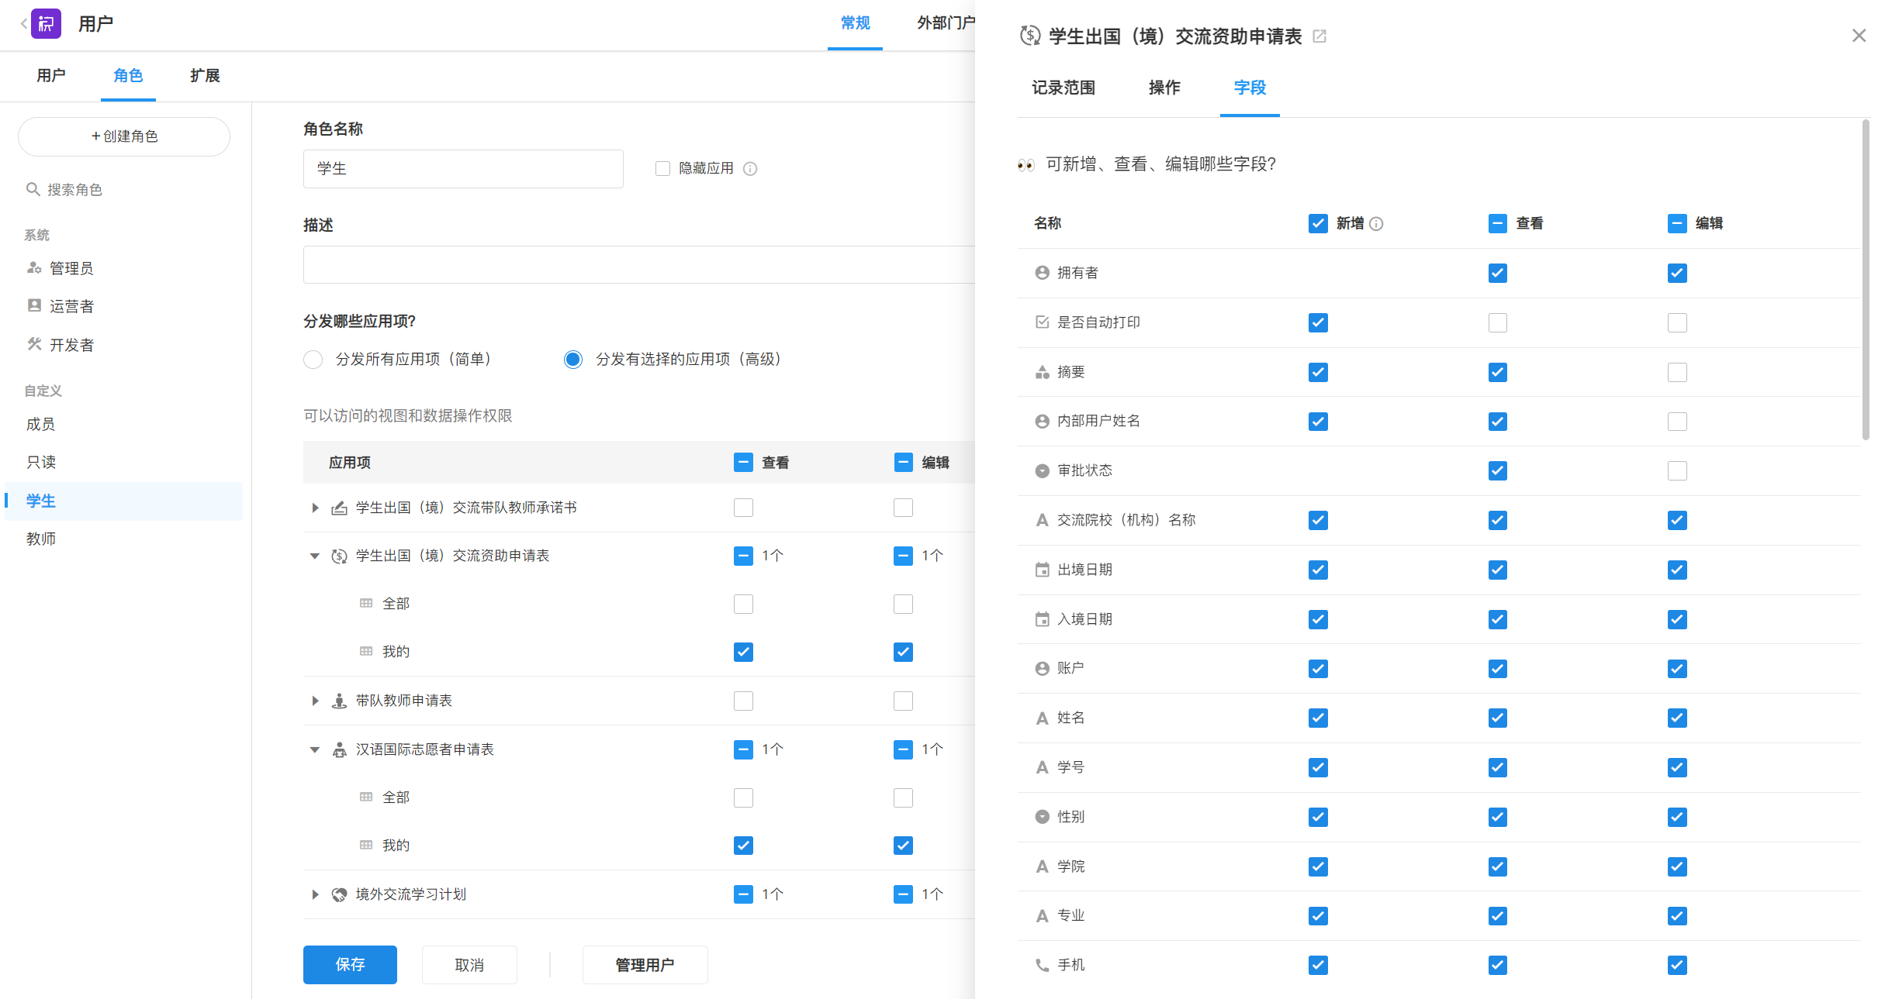Open the 常规 top tab
This screenshot has width=1878, height=999.
coord(855,23)
